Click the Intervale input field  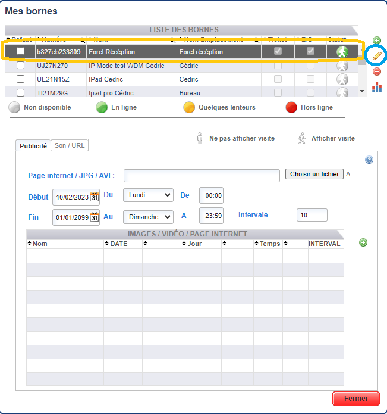tap(312, 215)
